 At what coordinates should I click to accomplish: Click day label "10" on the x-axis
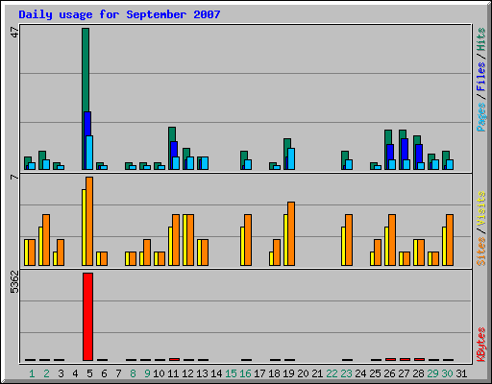[159, 373]
